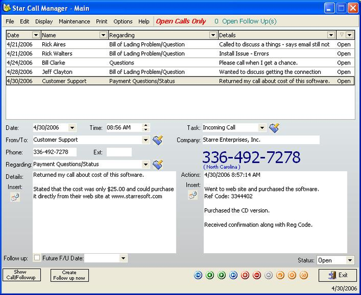Click the orange refresh-check icon at far right
The height and width of the screenshot is (295, 361).
coord(303,275)
